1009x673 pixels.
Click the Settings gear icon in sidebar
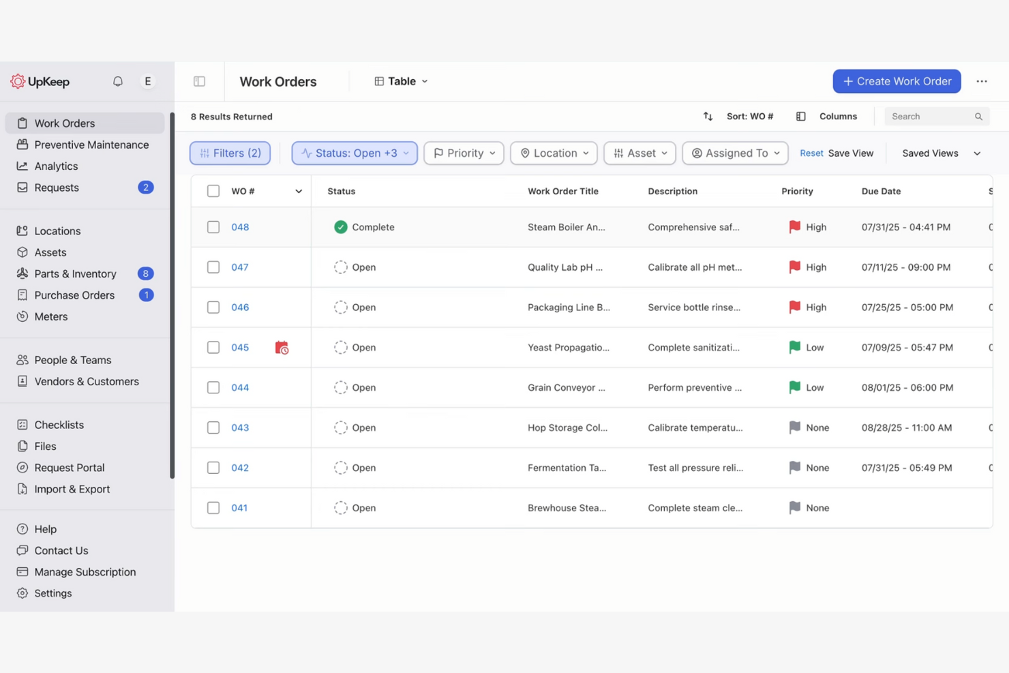[x=22, y=593]
